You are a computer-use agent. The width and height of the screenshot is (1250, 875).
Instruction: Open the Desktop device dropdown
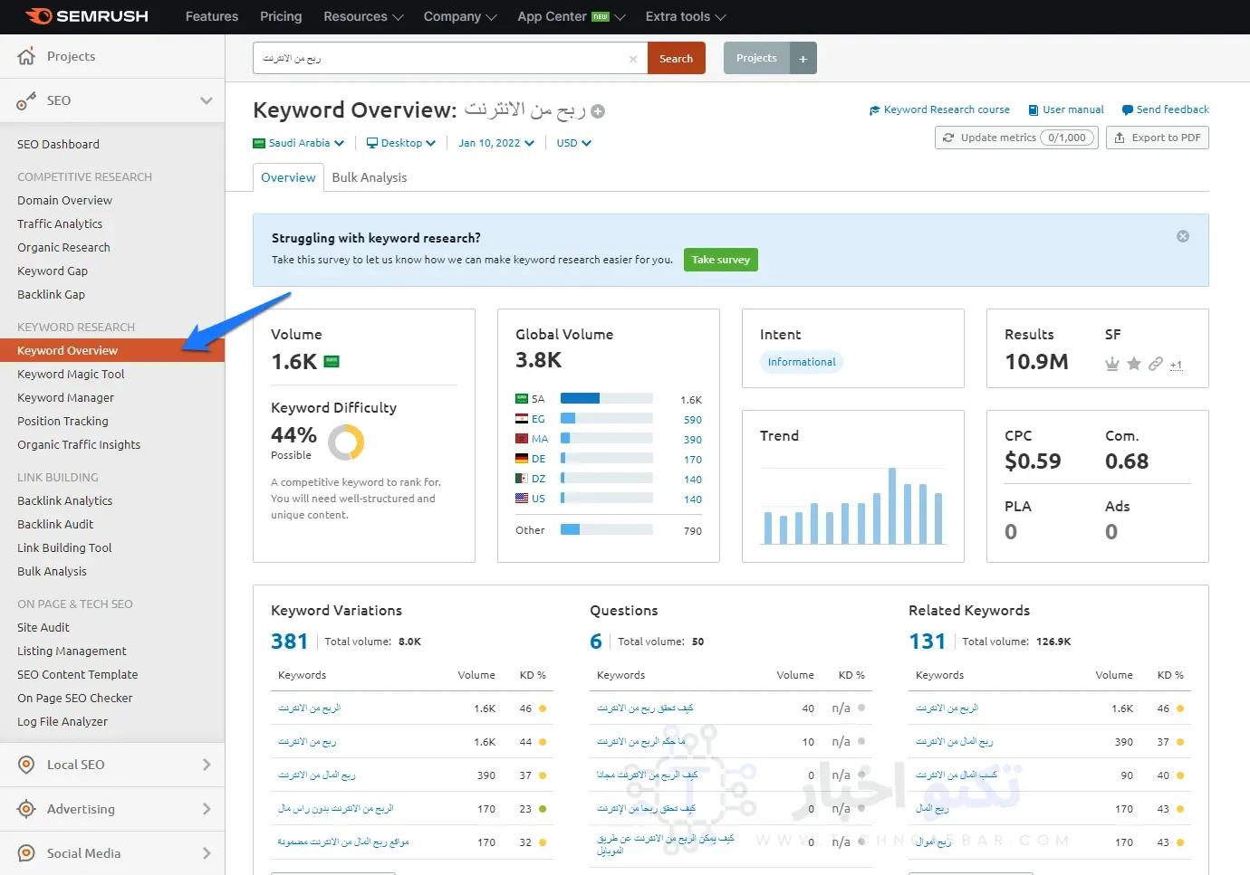click(x=401, y=143)
